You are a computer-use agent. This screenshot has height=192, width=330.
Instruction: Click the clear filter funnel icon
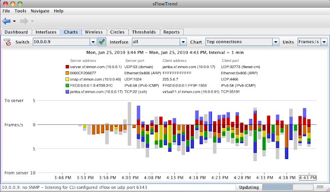(7, 42)
